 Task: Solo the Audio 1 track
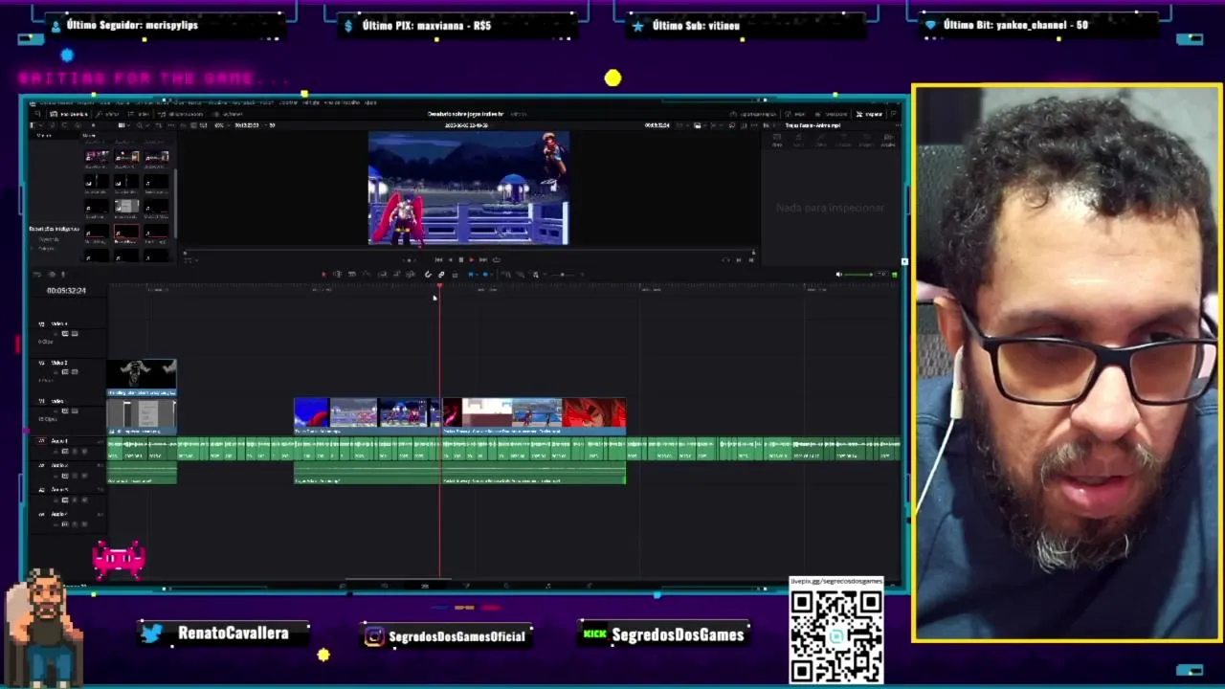point(75,452)
